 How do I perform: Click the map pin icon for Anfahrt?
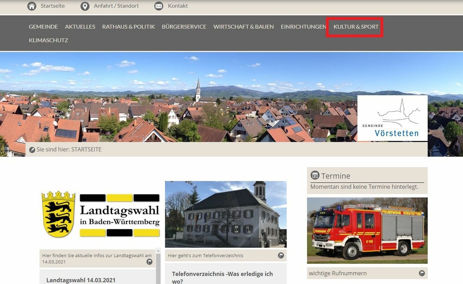tap(85, 6)
